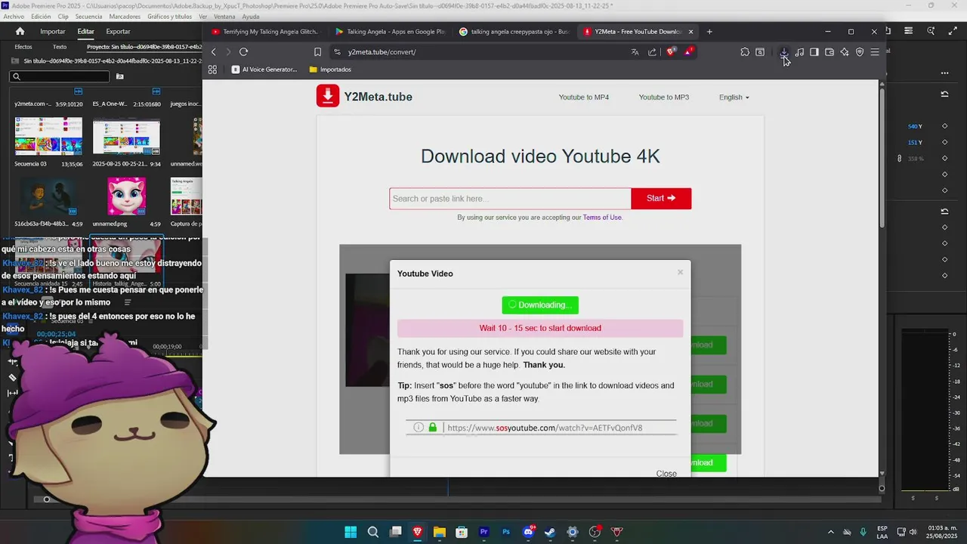This screenshot has width=967, height=544.
Task: Open Youtube to MP3 link
Action: [x=664, y=97]
